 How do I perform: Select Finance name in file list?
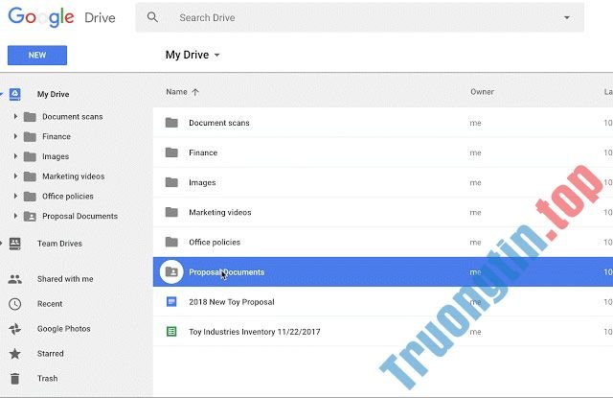pos(203,152)
